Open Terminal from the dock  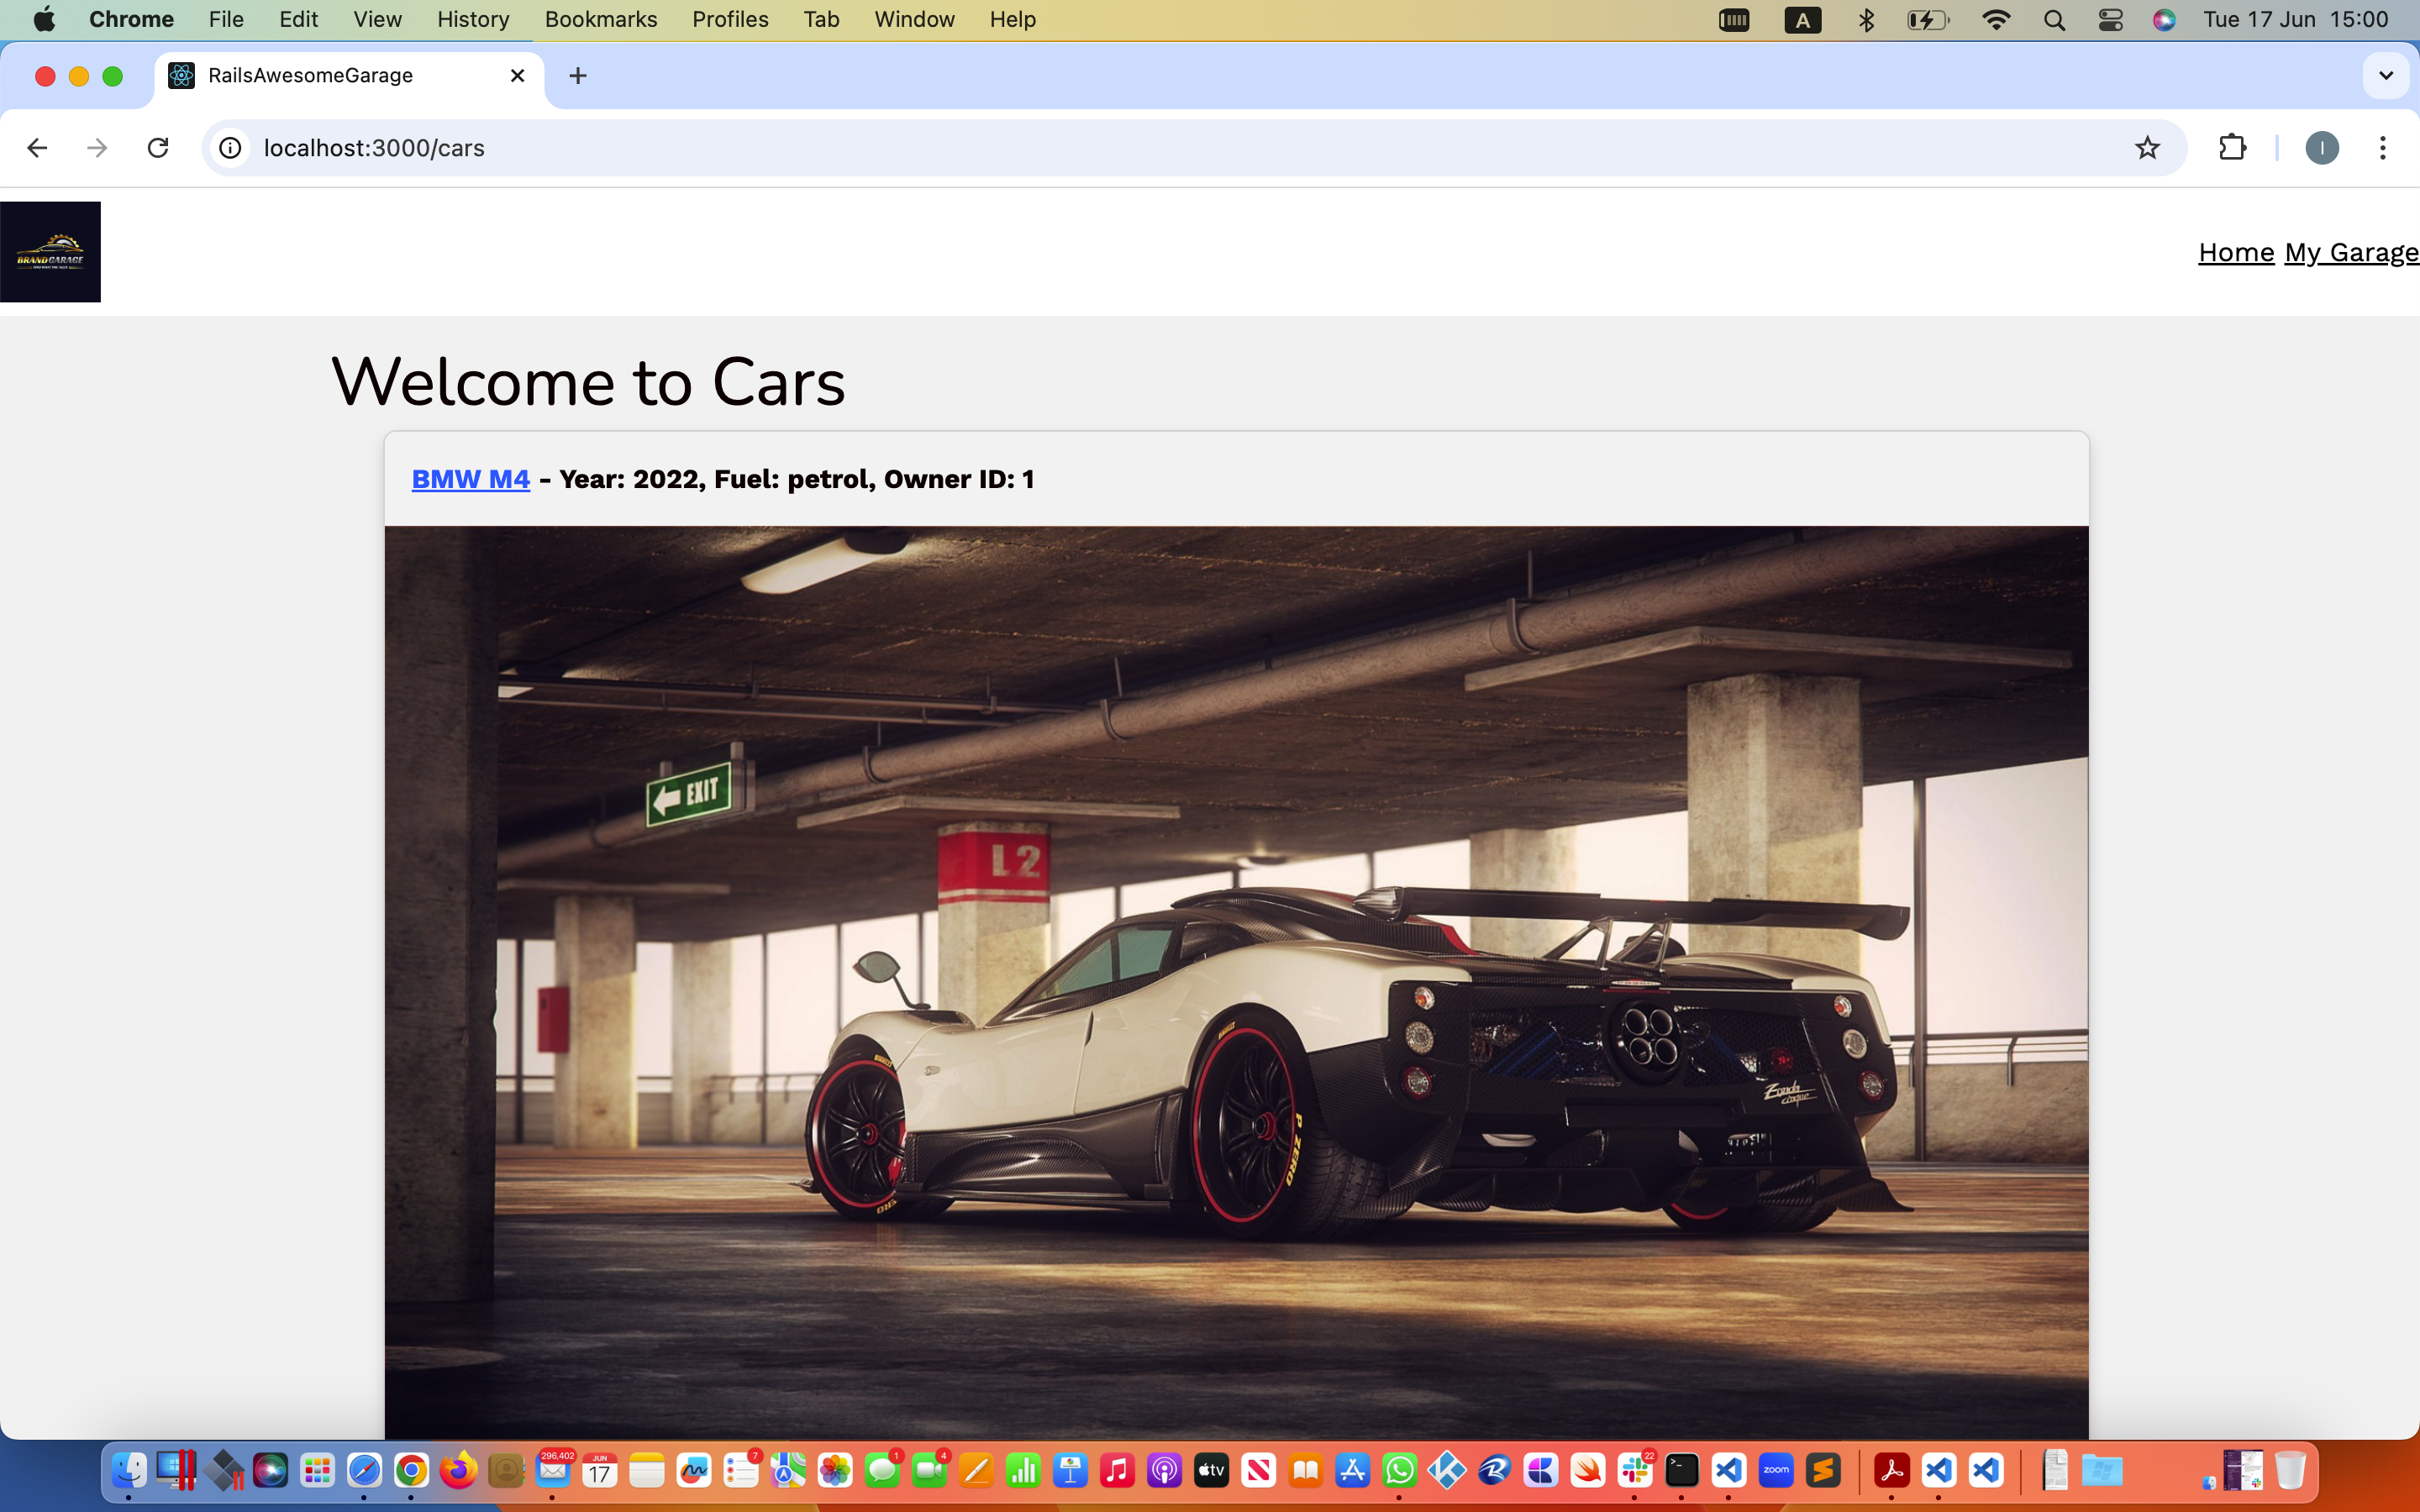(1682, 1470)
